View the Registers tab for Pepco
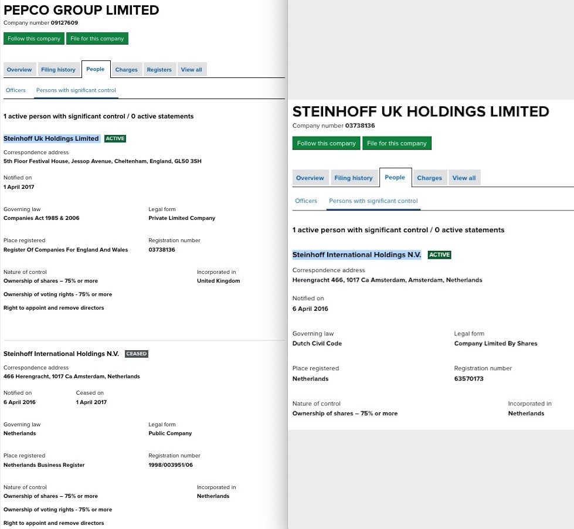 [159, 69]
